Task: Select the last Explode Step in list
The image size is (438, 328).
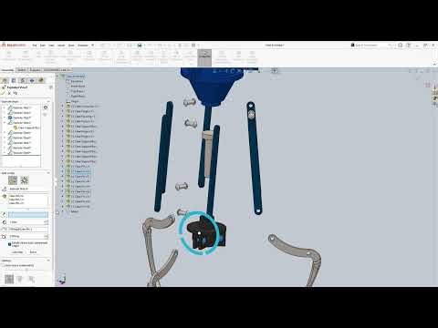Action: tap(21, 152)
